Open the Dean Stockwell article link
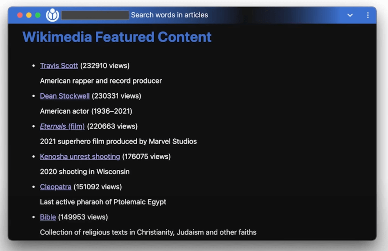 point(65,96)
